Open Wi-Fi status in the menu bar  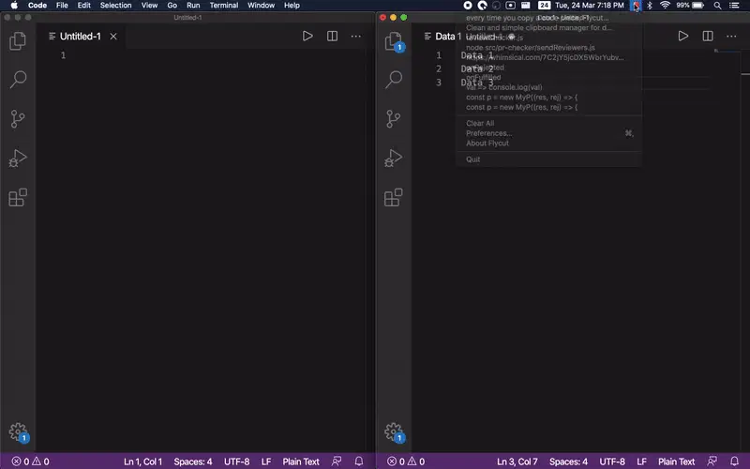(665, 6)
